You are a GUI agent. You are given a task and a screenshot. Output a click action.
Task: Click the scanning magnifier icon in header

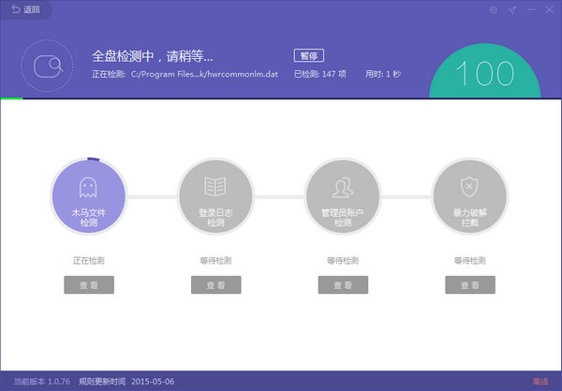point(48,65)
